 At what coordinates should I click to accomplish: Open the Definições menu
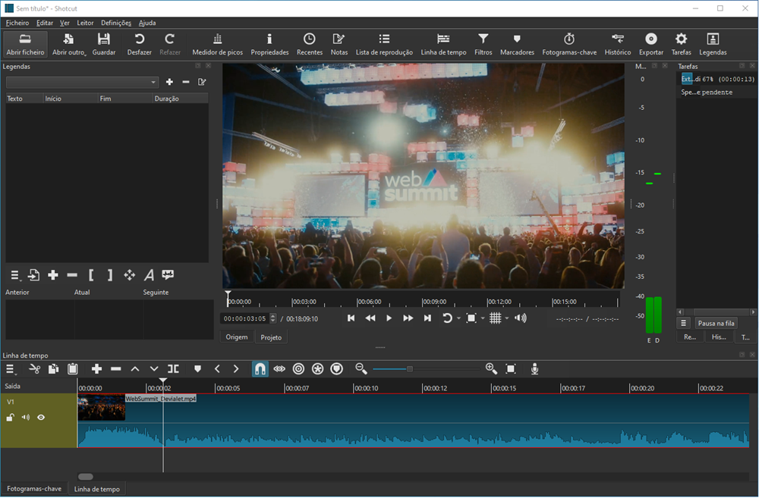(x=116, y=23)
